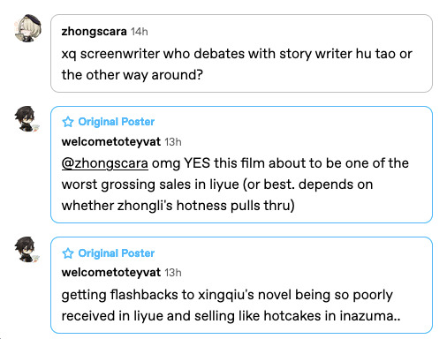
Task: Click the 14h timestamp on zhongscara's reply
Action: pos(140,32)
